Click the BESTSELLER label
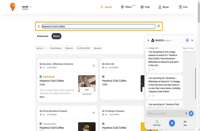Viewport: 200px width, 131px height. 48,77
